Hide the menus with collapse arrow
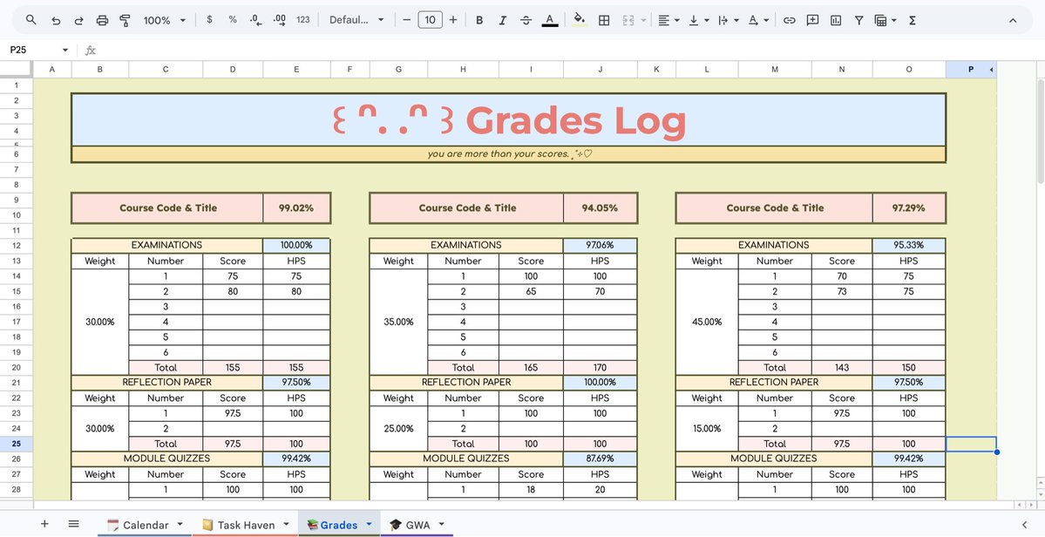The image size is (1045, 537). pyautogui.click(x=1013, y=20)
